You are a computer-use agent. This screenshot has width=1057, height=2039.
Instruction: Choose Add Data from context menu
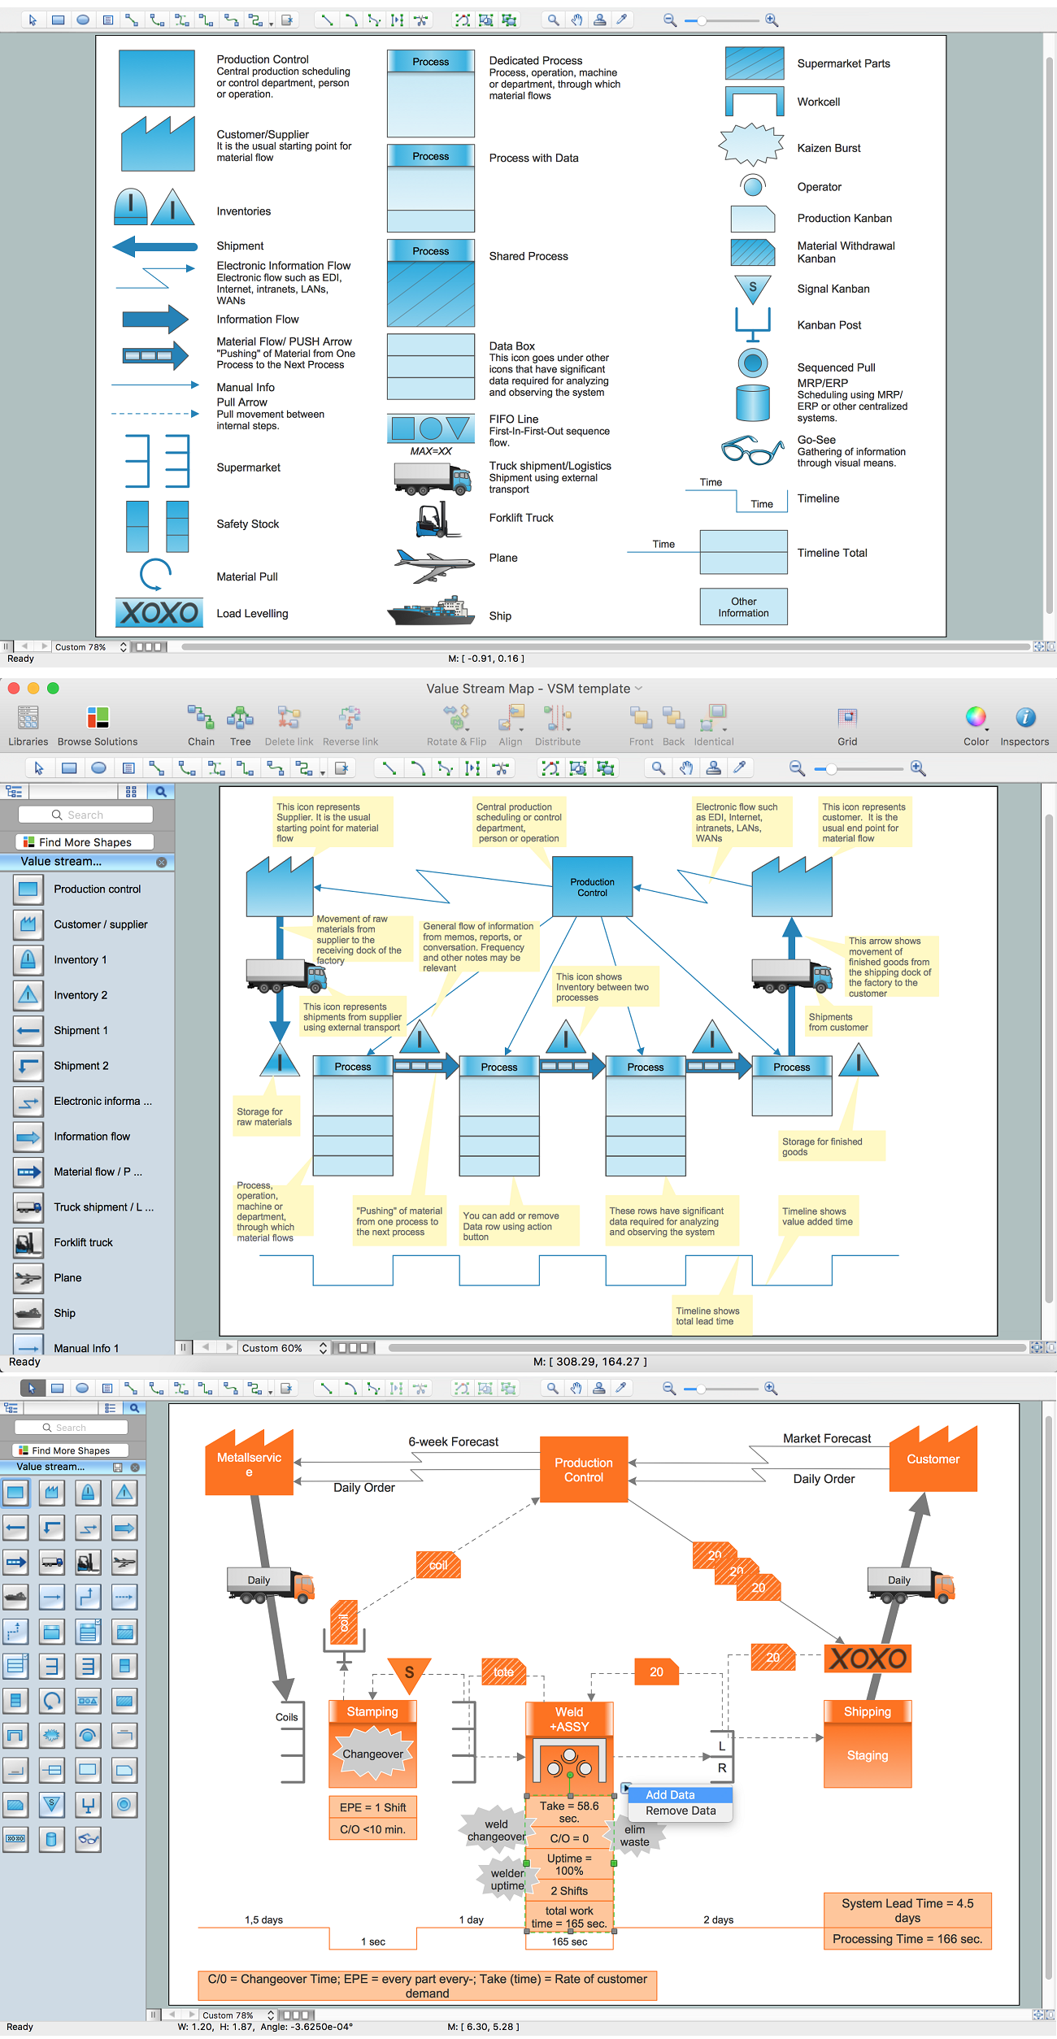point(670,1795)
